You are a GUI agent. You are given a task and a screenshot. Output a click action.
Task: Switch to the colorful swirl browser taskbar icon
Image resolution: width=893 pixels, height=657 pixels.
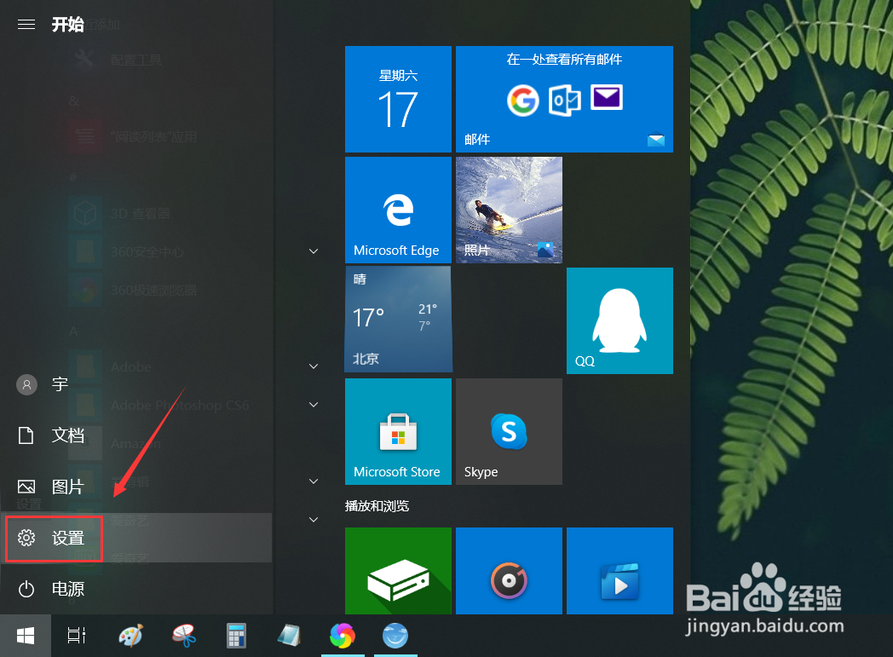[x=343, y=636]
